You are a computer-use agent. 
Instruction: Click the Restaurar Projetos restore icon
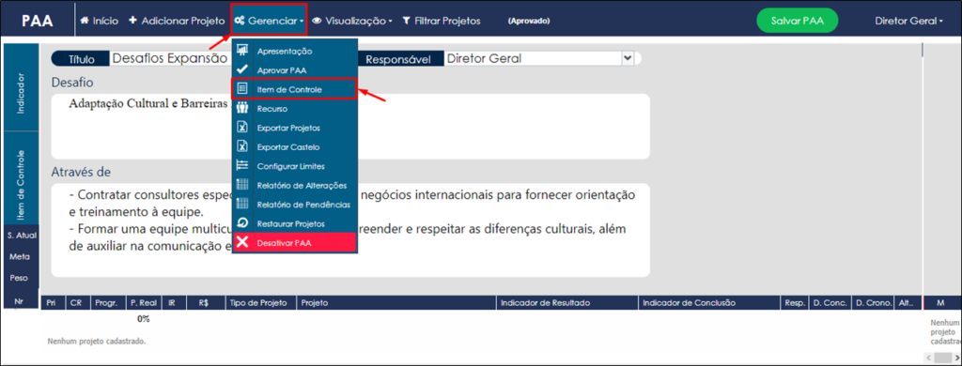click(242, 223)
